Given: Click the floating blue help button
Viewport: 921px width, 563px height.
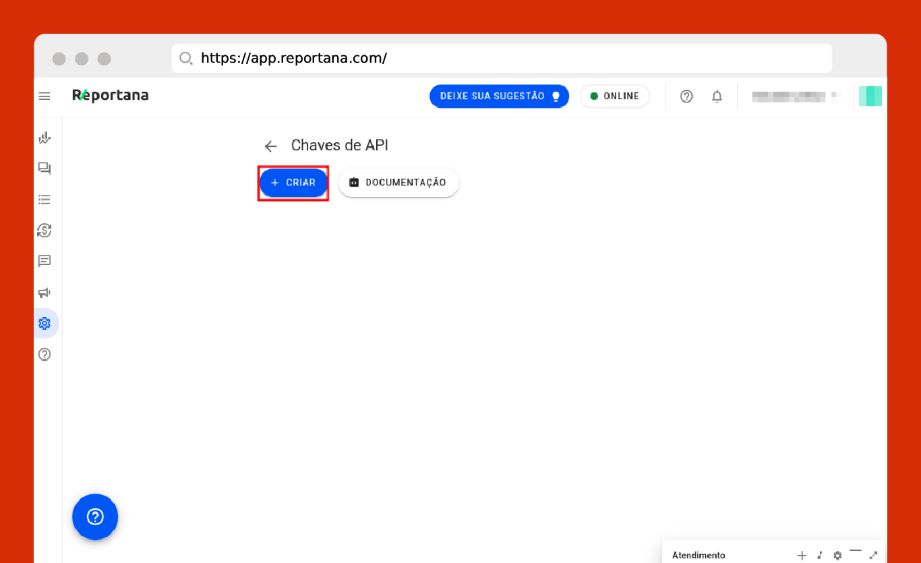Looking at the screenshot, I should [95, 517].
